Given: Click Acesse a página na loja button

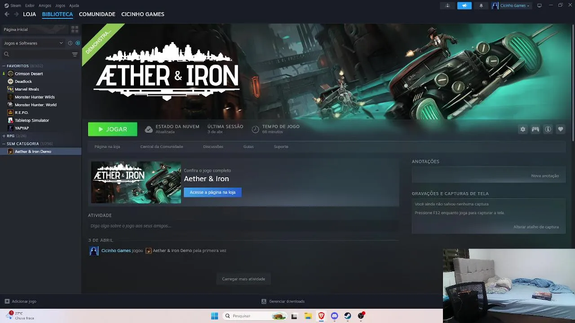Looking at the screenshot, I should tap(212, 192).
